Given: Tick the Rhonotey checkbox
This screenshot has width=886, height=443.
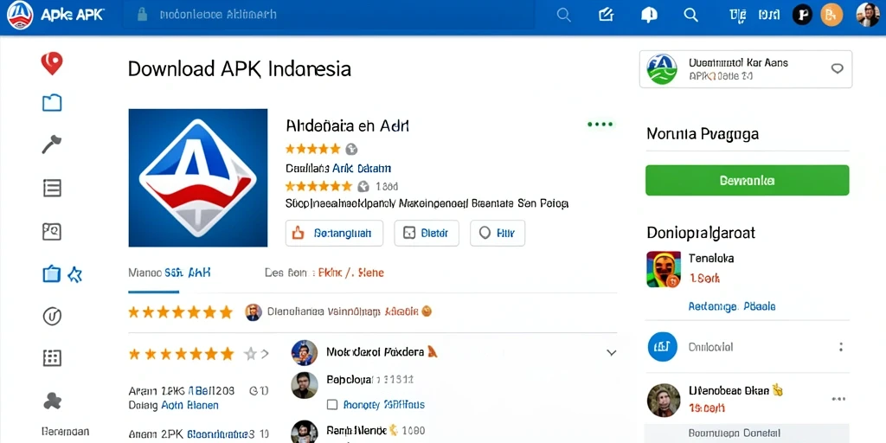Looking at the screenshot, I should (332, 405).
